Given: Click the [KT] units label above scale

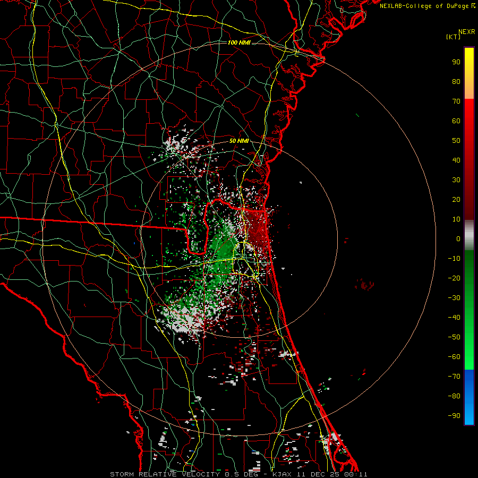Looking at the screenshot, I should (453, 37).
